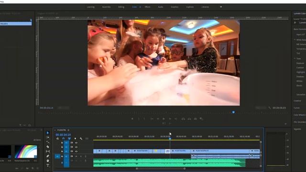Open overflow workspaces chevron menu

[221, 7]
